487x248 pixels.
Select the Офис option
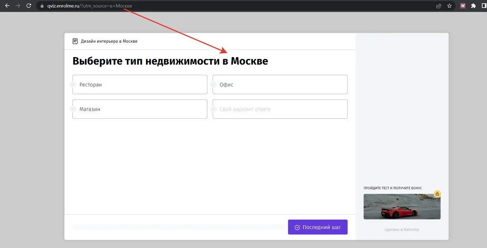pyautogui.click(x=280, y=85)
